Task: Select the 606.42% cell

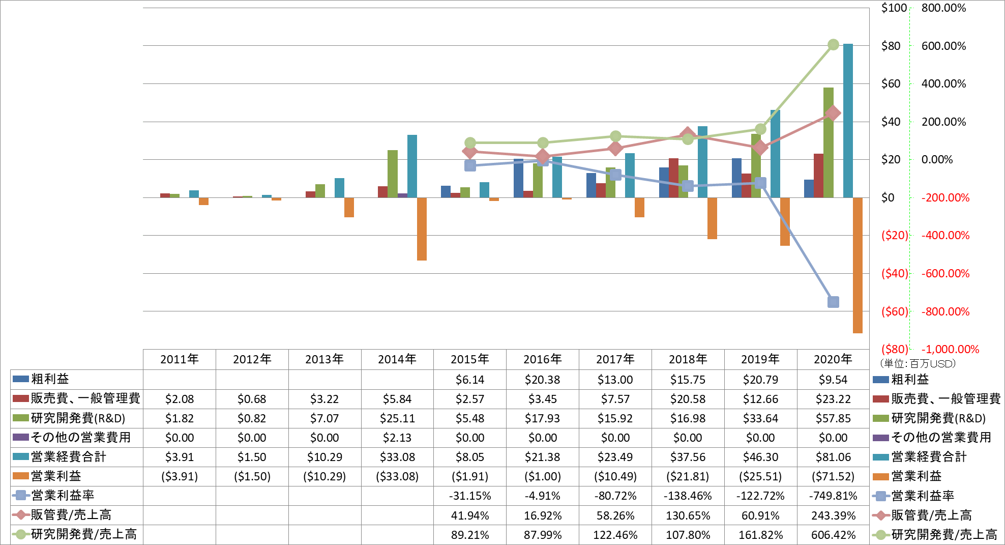Action: (833, 535)
